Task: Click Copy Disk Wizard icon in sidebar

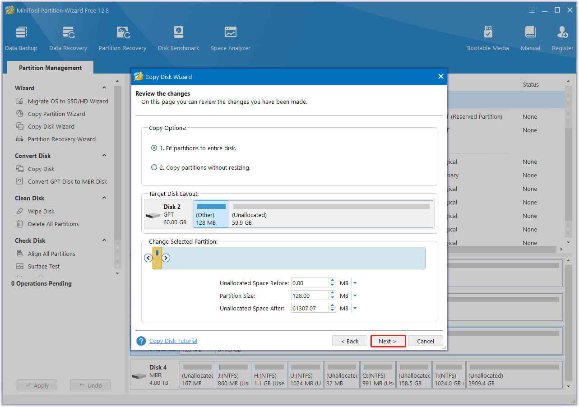Action: (x=20, y=126)
